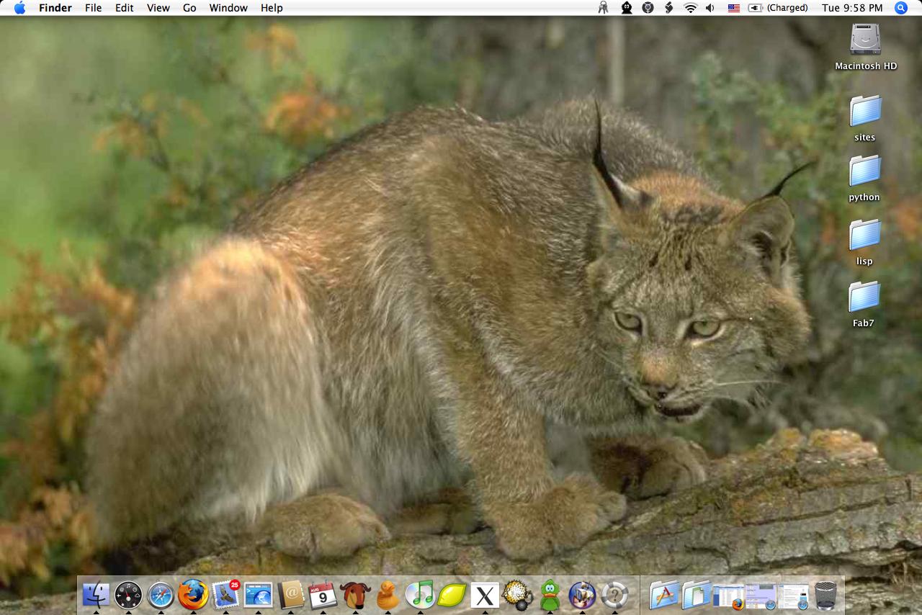Launch X11 from the Dock

pos(485,595)
